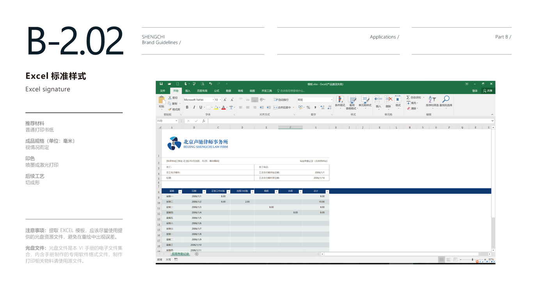The image size is (533, 299).
Task: Open the font size 10 dropdown
Action: point(220,100)
